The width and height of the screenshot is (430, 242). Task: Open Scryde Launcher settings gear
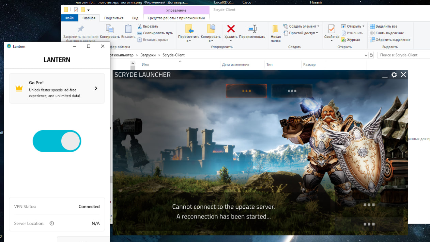click(x=394, y=75)
